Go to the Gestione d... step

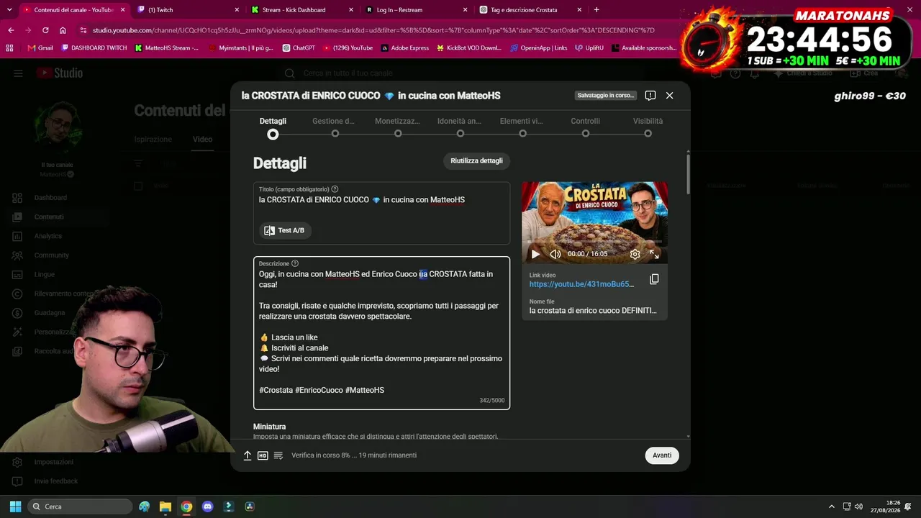[334, 126]
